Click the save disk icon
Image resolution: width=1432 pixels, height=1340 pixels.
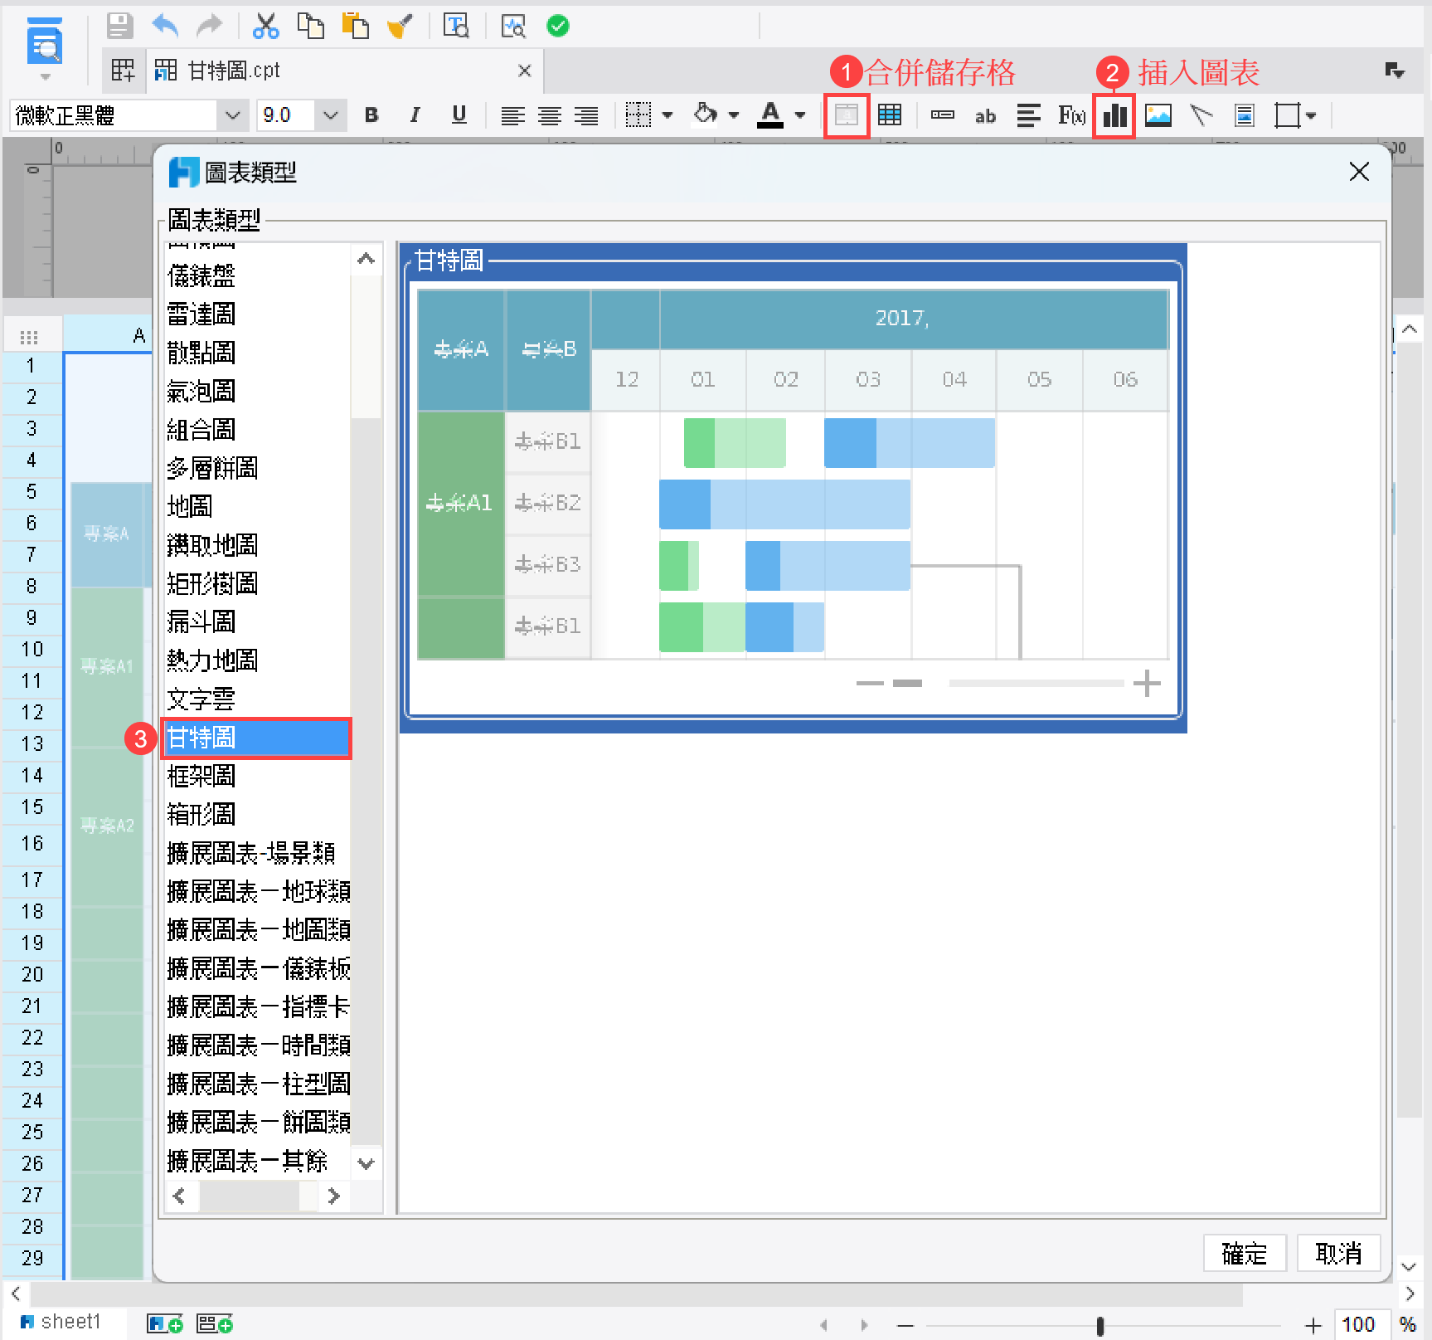point(119,27)
